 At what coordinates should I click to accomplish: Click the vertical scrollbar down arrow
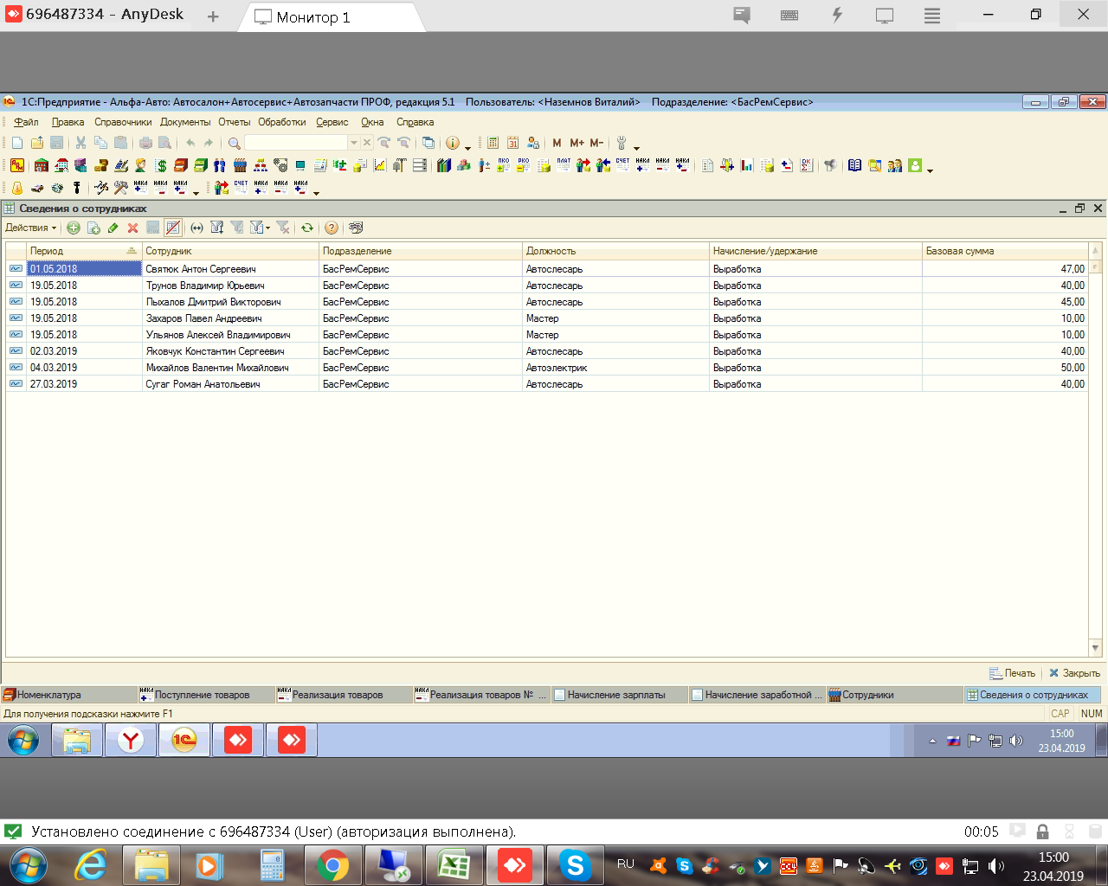point(1095,648)
